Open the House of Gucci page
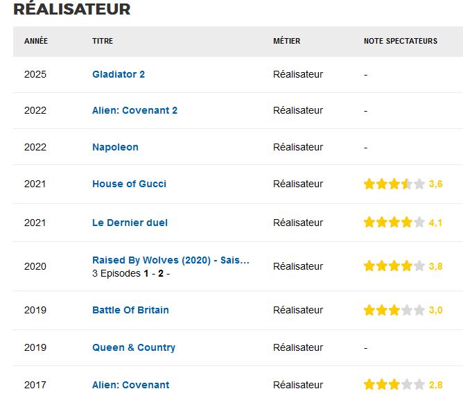Image resolution: width=463 pixels, height=398 pixels. (129, 184)
